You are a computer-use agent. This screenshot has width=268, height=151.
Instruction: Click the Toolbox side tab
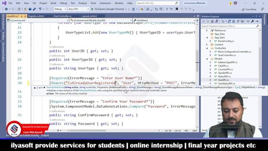click(3, 36)
